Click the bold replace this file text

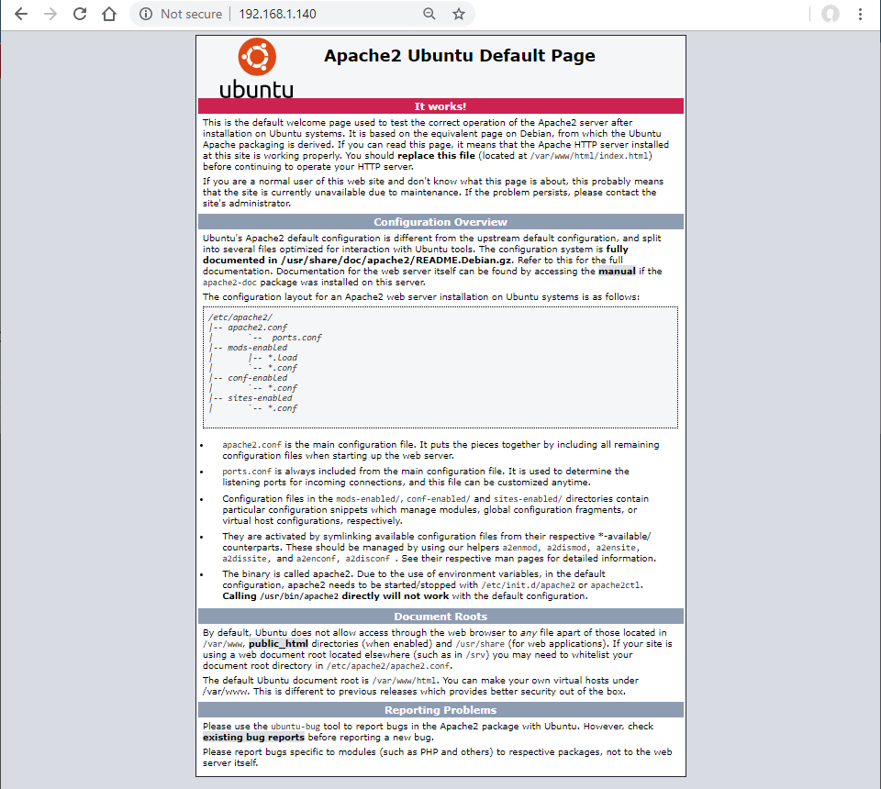436,156
